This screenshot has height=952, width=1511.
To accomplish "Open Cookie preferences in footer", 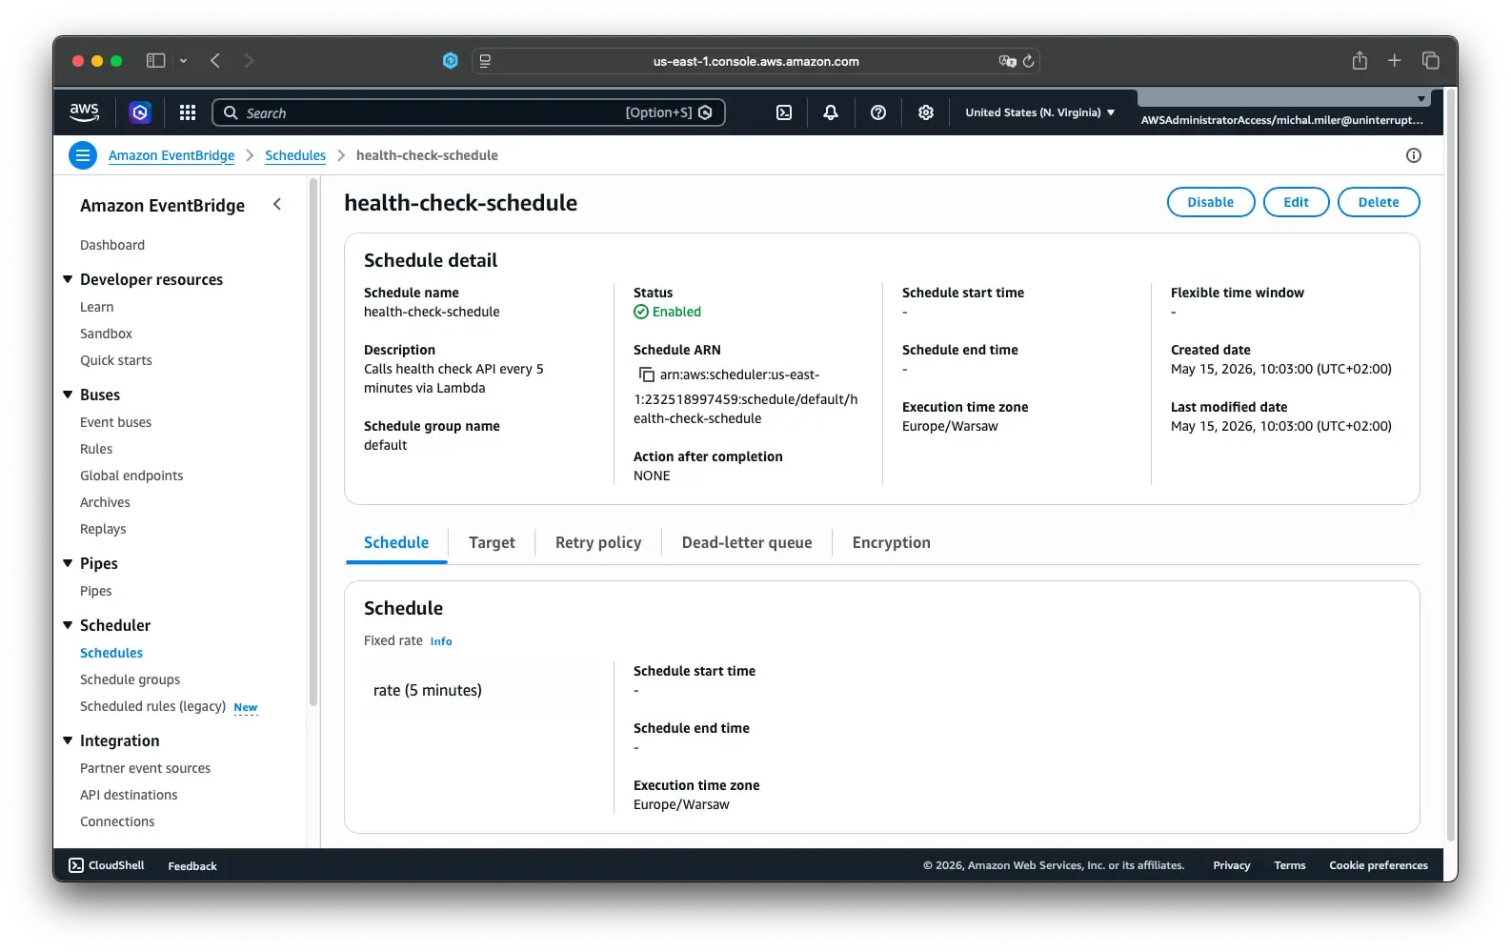I will click(x=1379, y=865).
